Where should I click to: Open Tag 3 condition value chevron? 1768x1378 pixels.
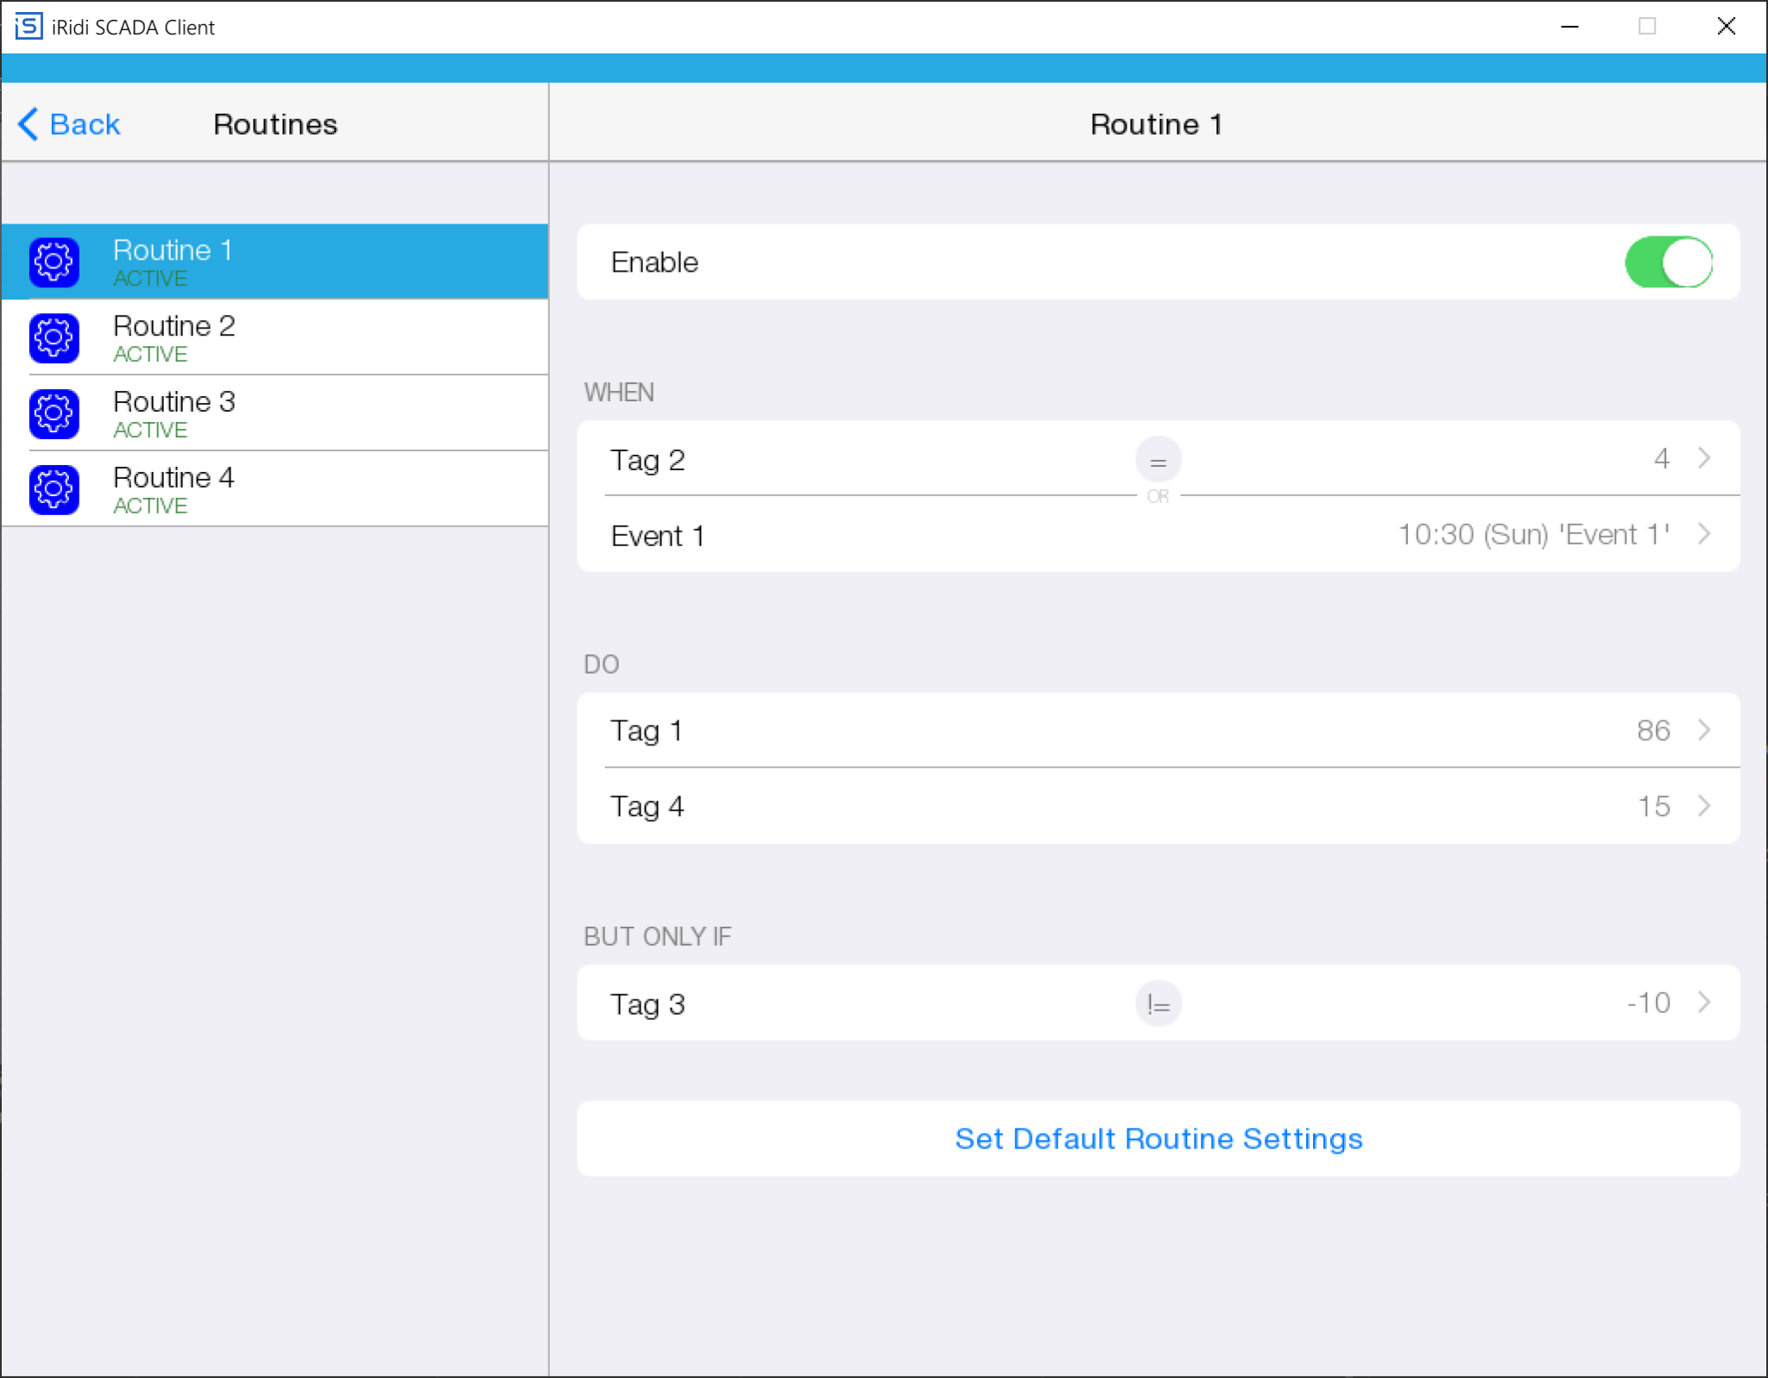pyautogui.click(x=1704, y=1003)
